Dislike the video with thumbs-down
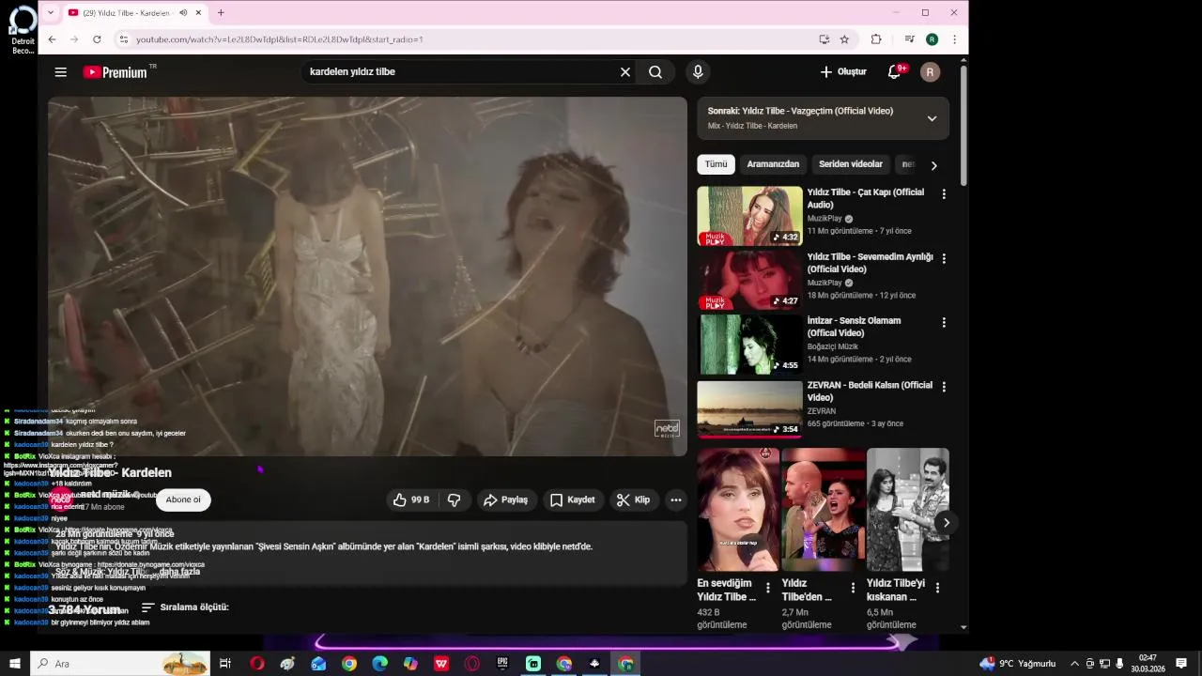 point(455,500)
